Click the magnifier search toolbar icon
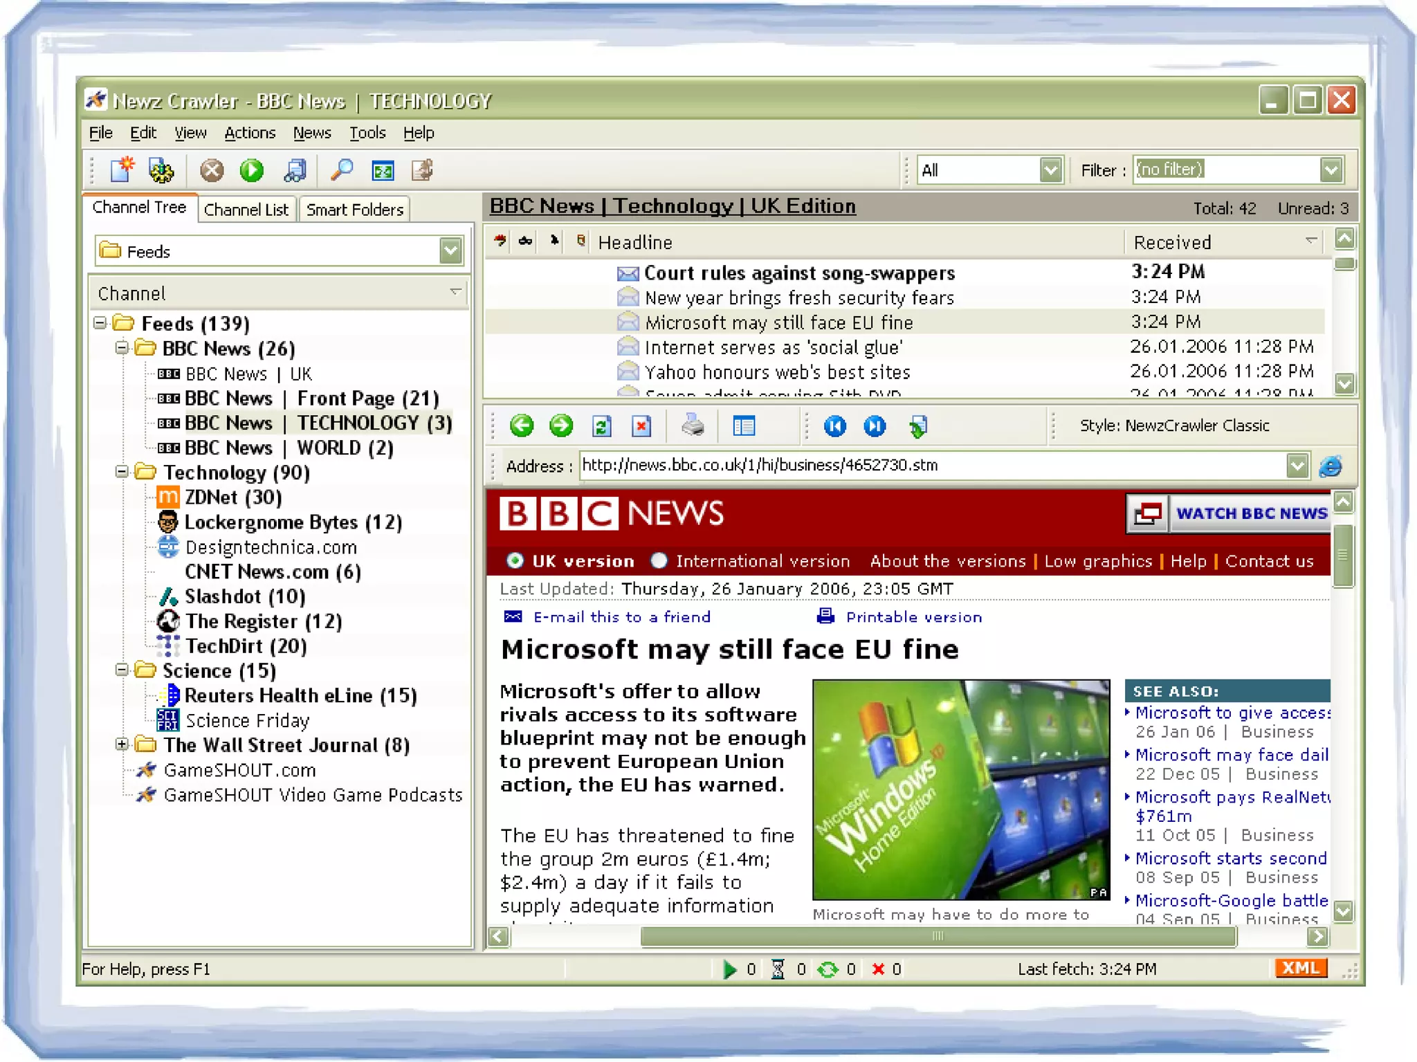 342,170
